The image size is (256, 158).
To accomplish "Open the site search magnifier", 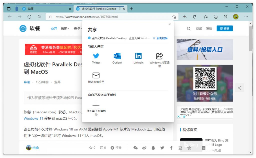I will [189, 28].
